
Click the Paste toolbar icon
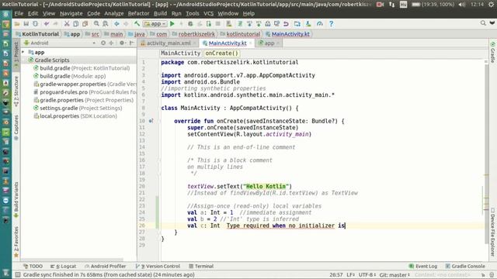[85, 24]
